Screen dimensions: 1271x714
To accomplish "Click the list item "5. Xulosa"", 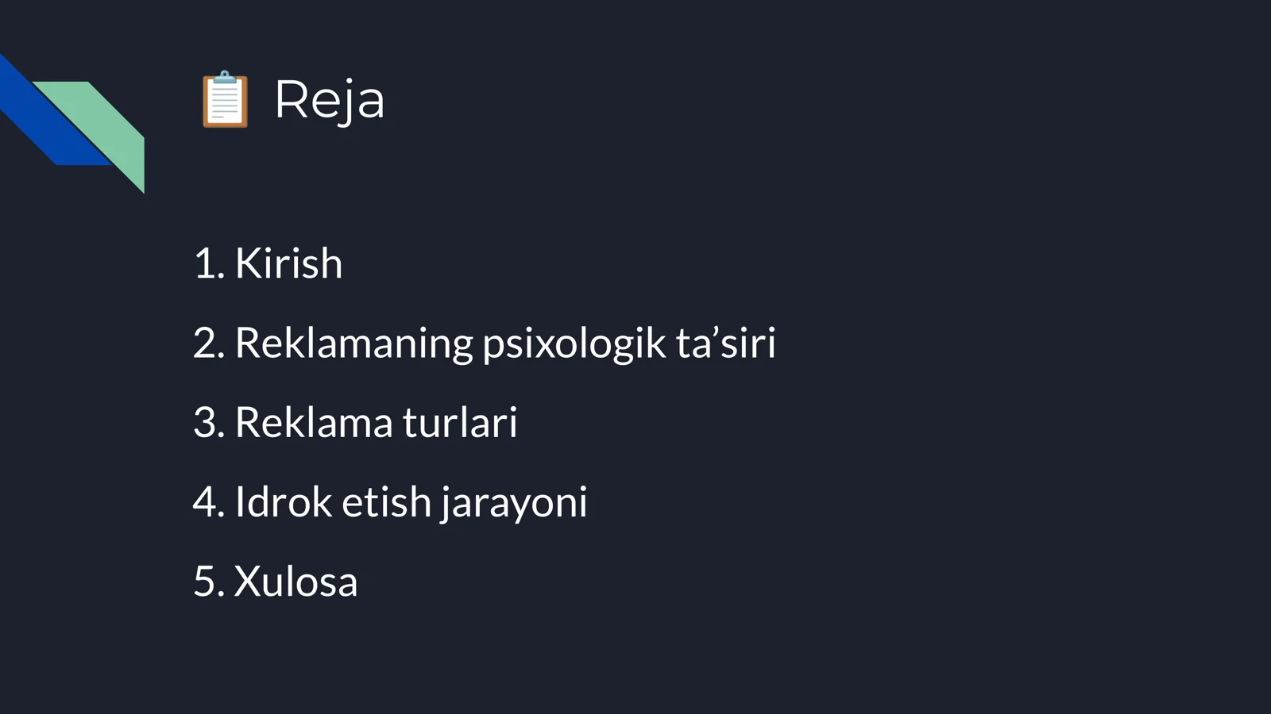I will (x=276, y=581).
